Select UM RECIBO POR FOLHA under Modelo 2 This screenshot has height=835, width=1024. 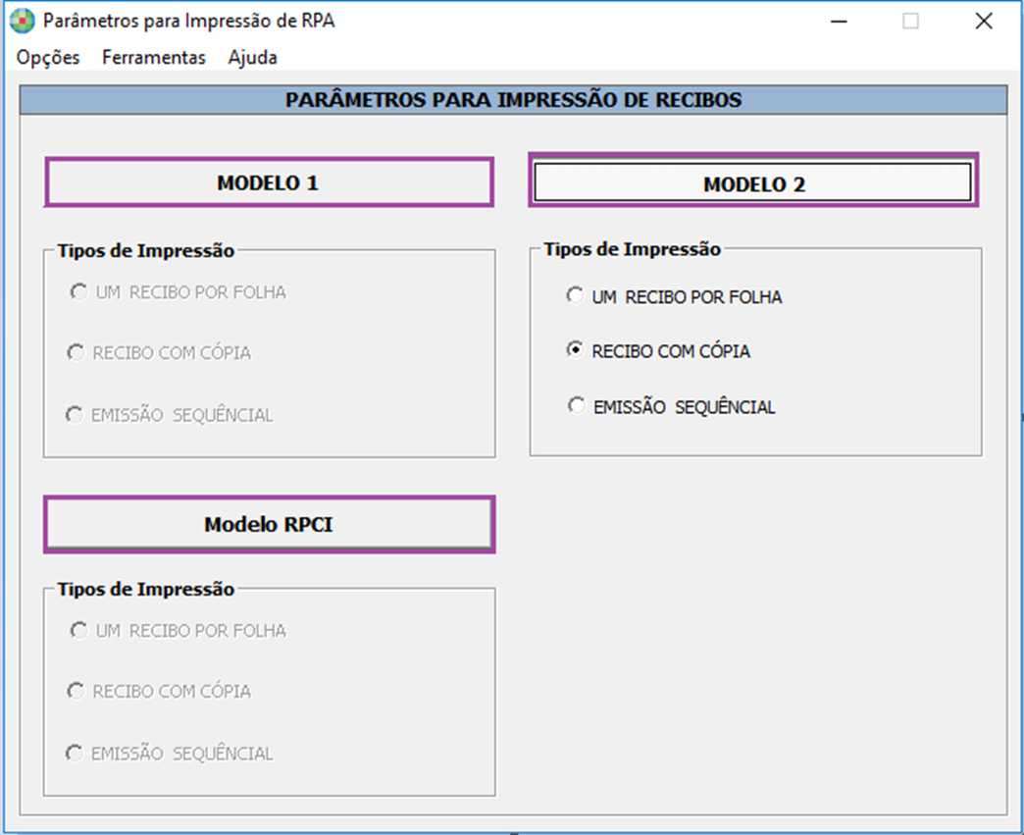coord(576,296)
